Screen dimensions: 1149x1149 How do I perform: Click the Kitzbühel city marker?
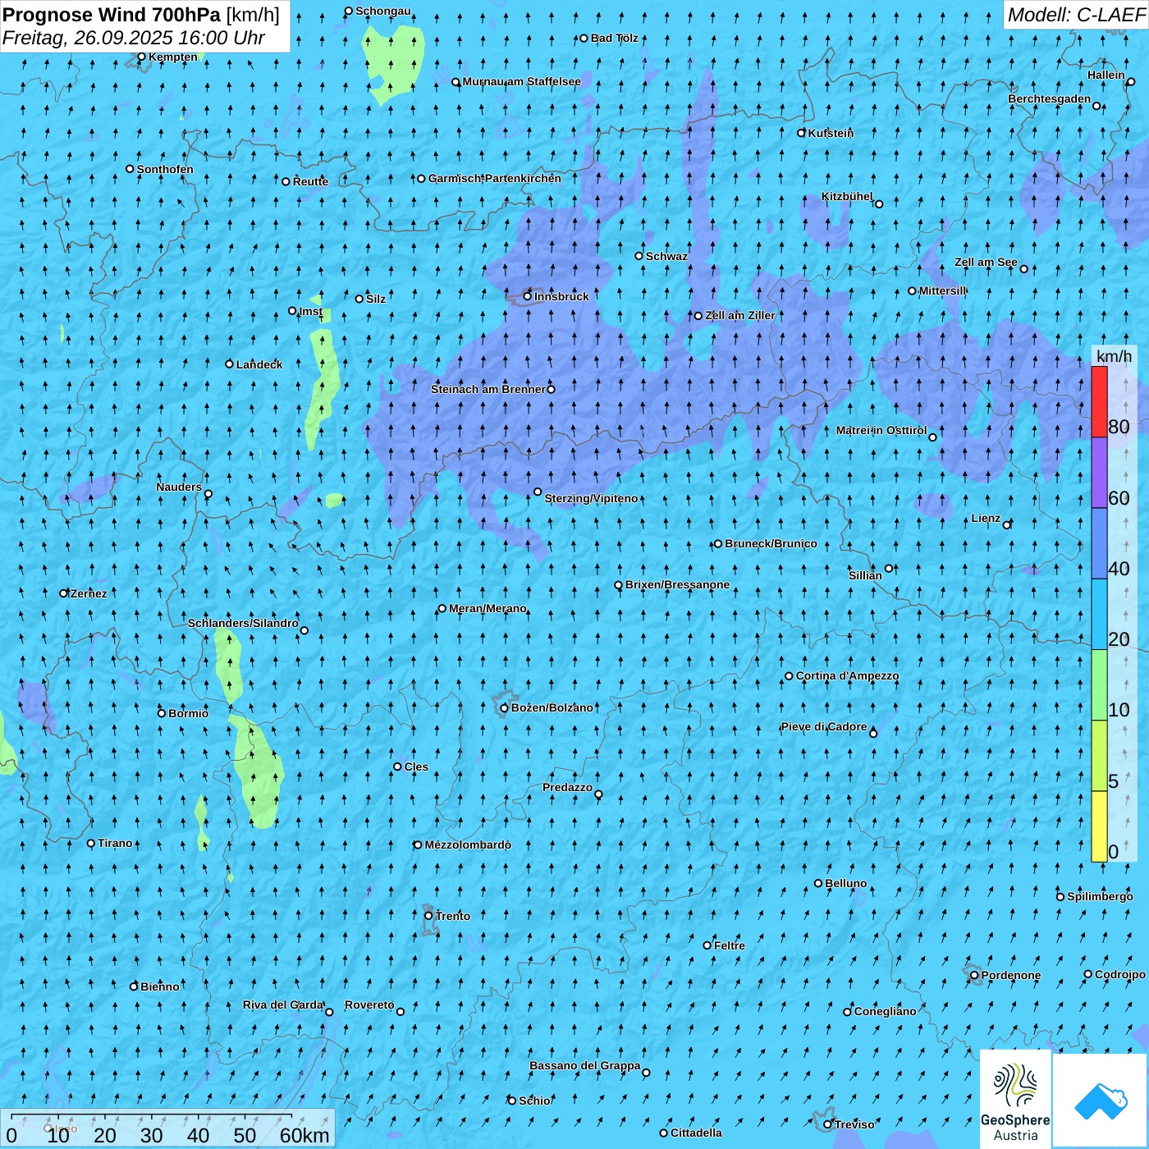point(879,204)
